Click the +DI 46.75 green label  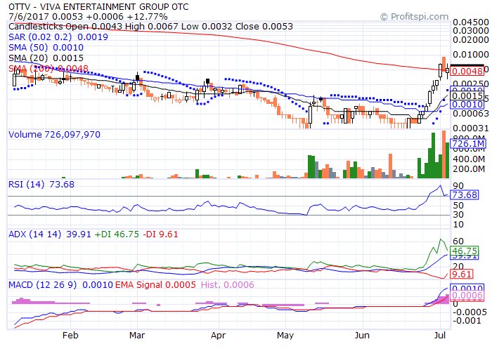pos(117,234)
